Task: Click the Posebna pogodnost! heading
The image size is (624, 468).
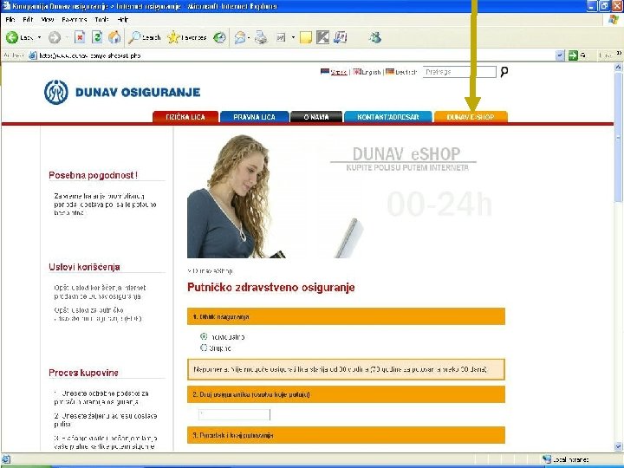Action: point(93,175)
